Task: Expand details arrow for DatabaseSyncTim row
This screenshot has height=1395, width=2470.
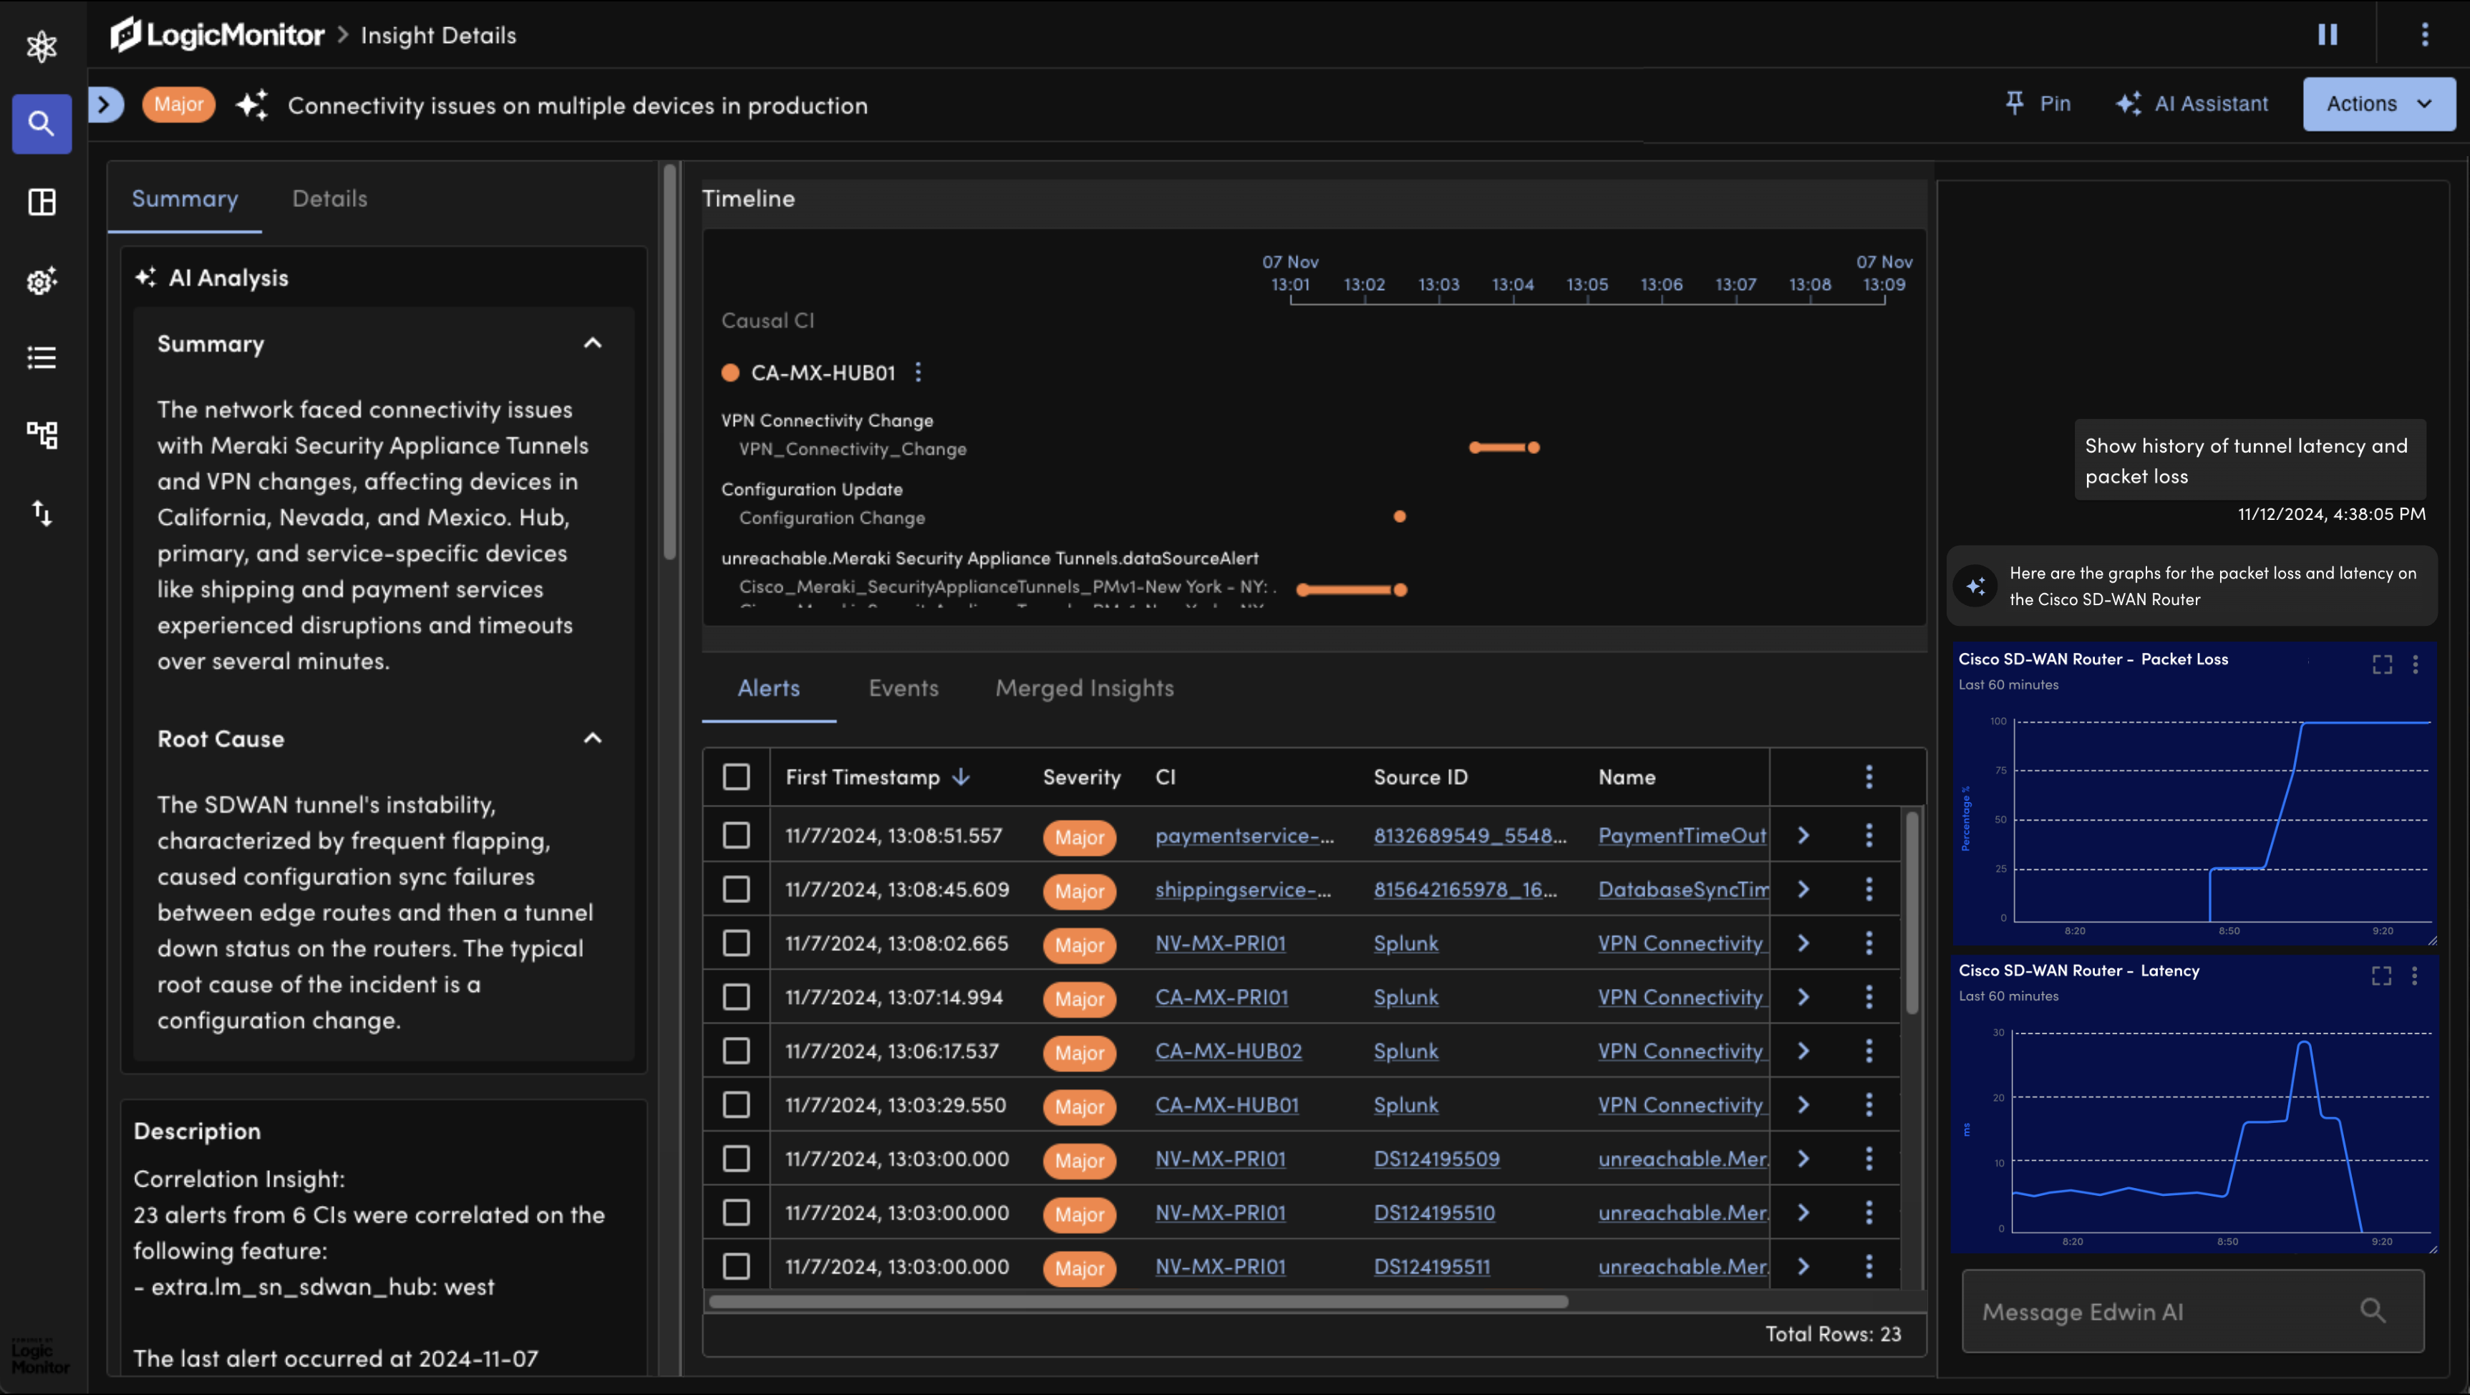Action: click(1803, 889)
